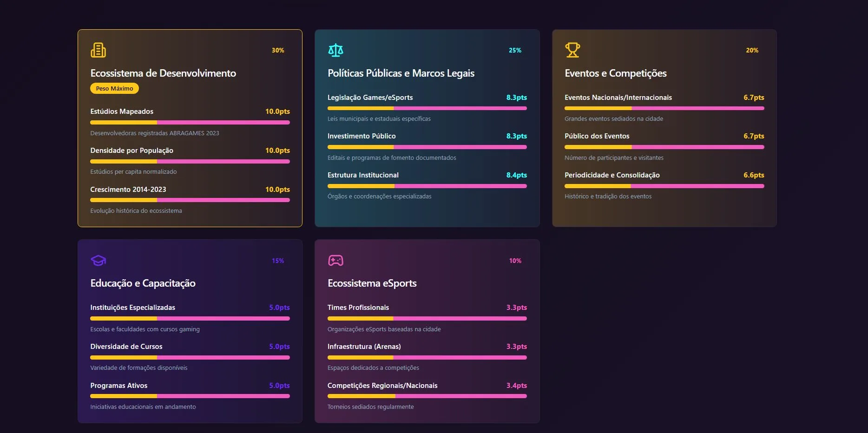This screenshot has width=868, height=433.
Task: Select the Eventos e Competições heading
Action: click(x=615, y=73)
